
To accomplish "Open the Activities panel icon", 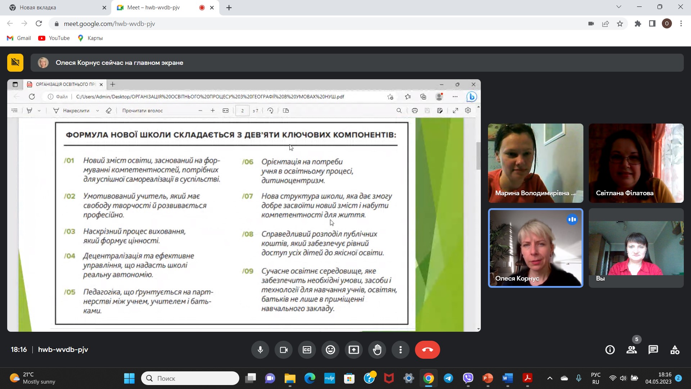I will [675, 350].
